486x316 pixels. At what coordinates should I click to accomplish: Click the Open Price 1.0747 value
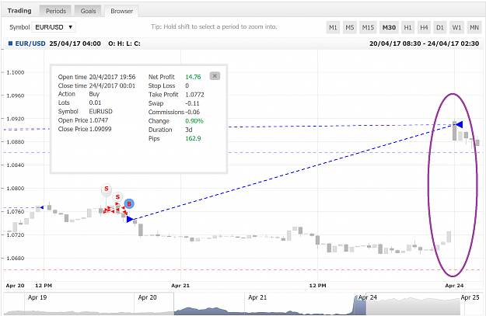point(99,120)
